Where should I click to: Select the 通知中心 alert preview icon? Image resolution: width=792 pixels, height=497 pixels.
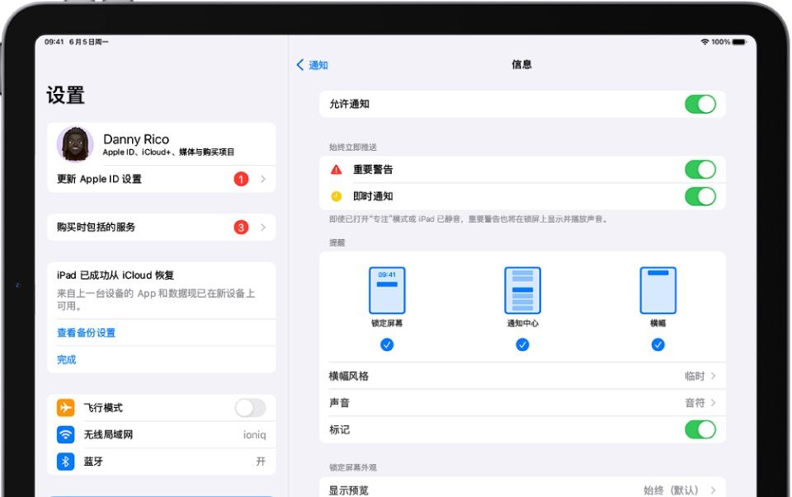click(x=521, y=289)
